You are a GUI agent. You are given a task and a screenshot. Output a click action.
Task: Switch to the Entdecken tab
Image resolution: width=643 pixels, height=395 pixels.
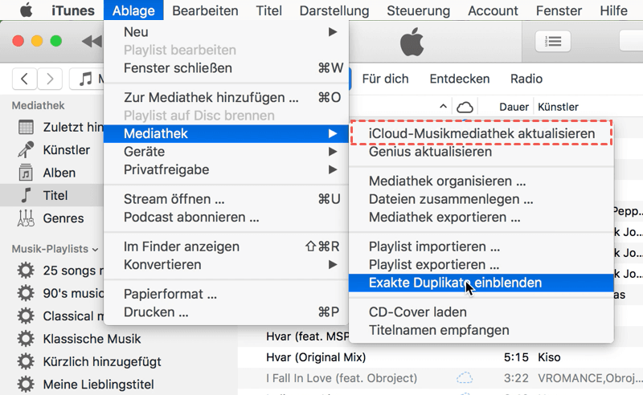point(460,79)
